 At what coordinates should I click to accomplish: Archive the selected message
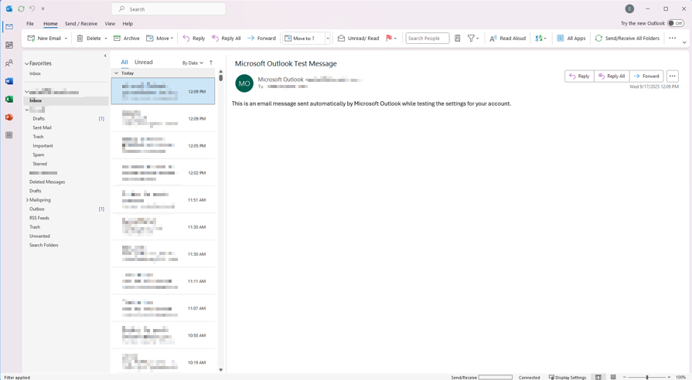126,39
